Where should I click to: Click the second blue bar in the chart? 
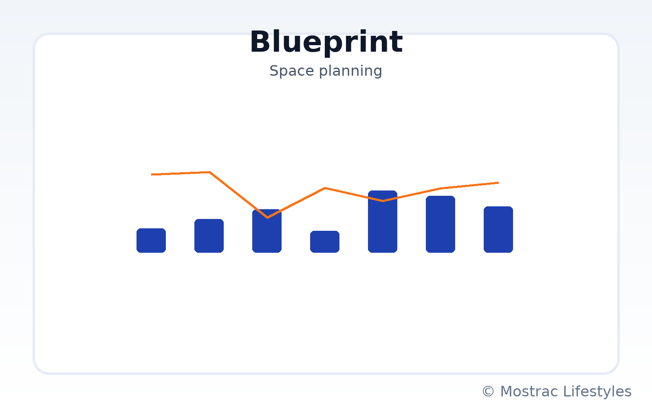(x=209, y=236)
